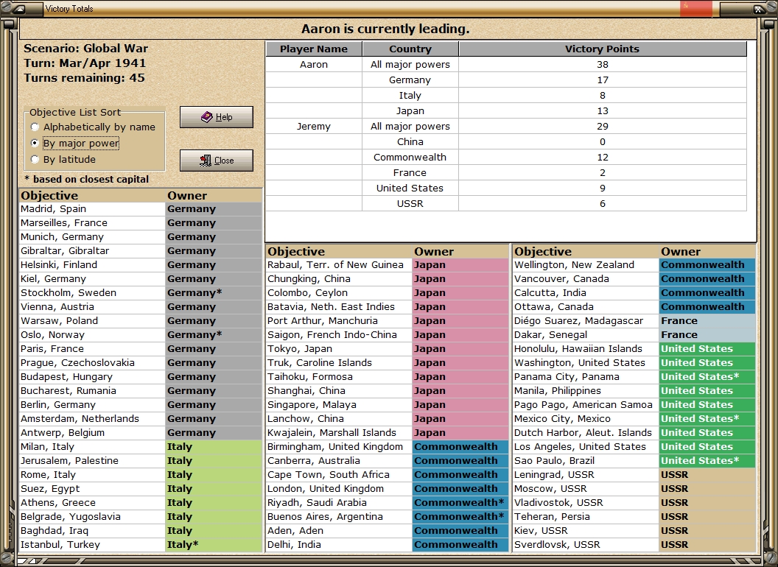Click Jeremy's total victory points value 29
The width and height of the screenshot is (778, 567).
click(603, 127)
